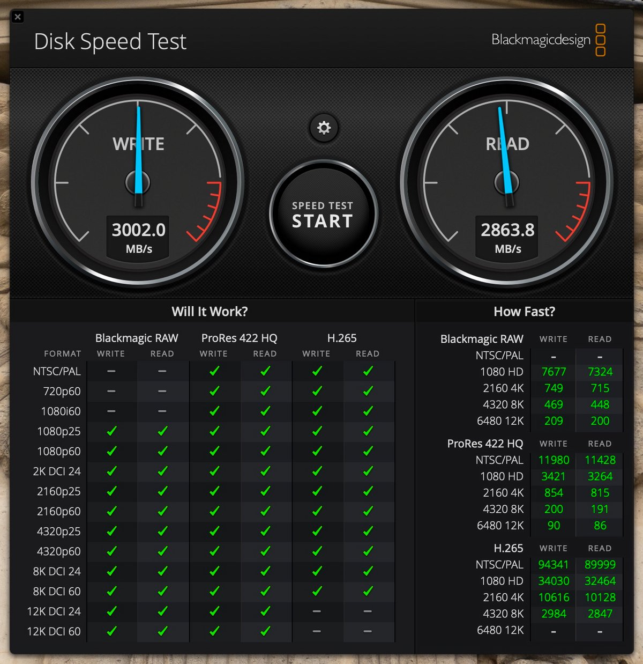Click the ProRes 422 HQ heading in How Fast panel
The image size is (643, 664).
(485, 444)
